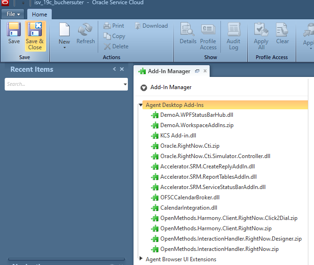
Task: Select KCS Add-in.dll item
Action: [x=178, y=136]
